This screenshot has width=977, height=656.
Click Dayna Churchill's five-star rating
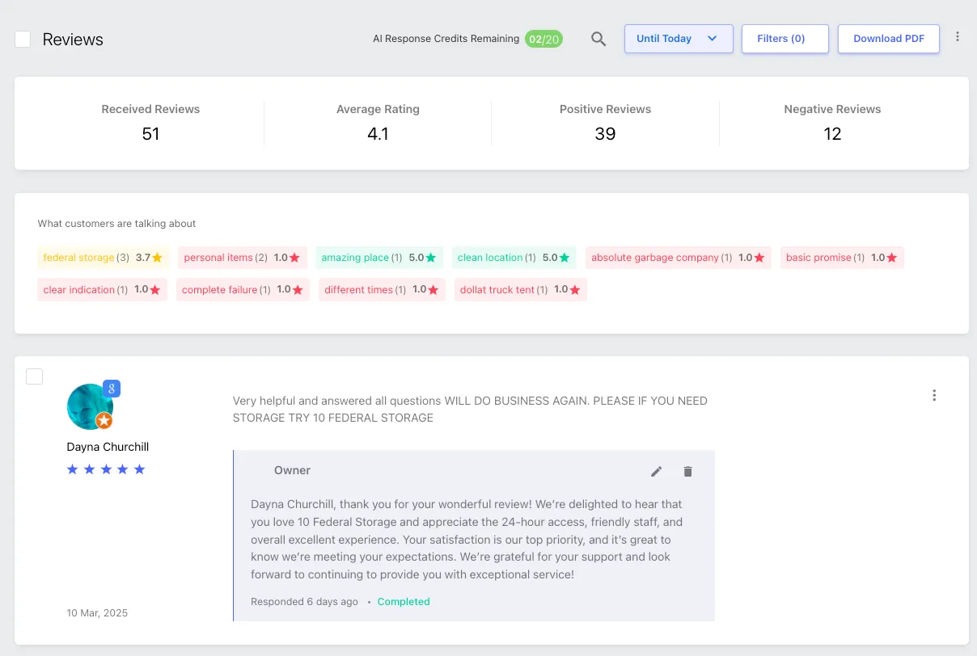(x=106, y=469)
